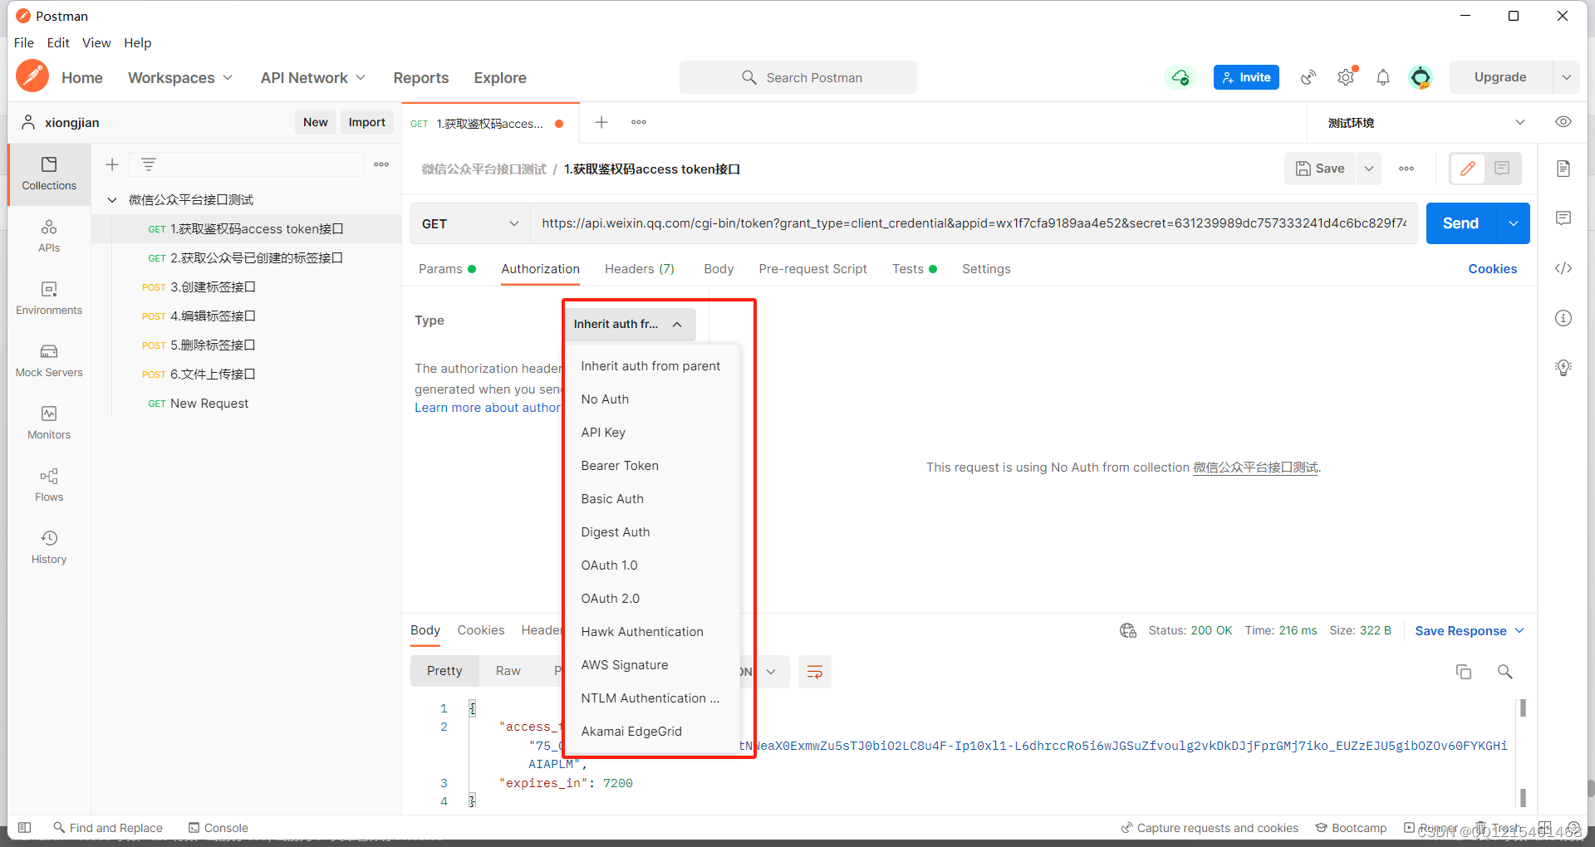Expand the API Network dropdown

(x=313, y=77)
